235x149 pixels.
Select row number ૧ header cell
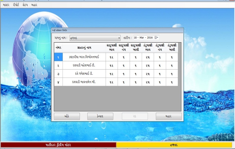click(x=58, y=57)
